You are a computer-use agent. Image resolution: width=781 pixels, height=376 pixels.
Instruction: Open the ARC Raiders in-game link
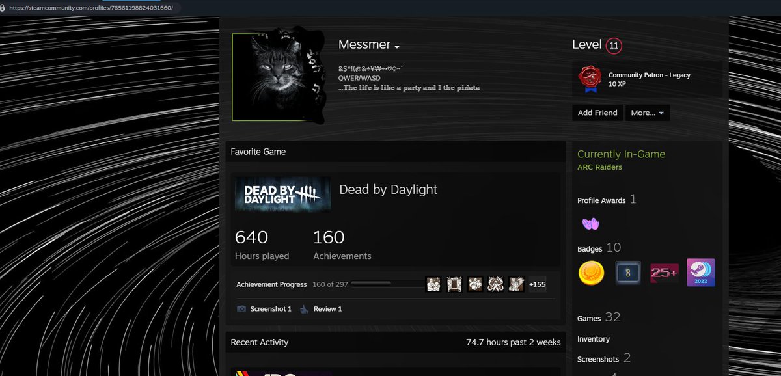coord(599,167)
